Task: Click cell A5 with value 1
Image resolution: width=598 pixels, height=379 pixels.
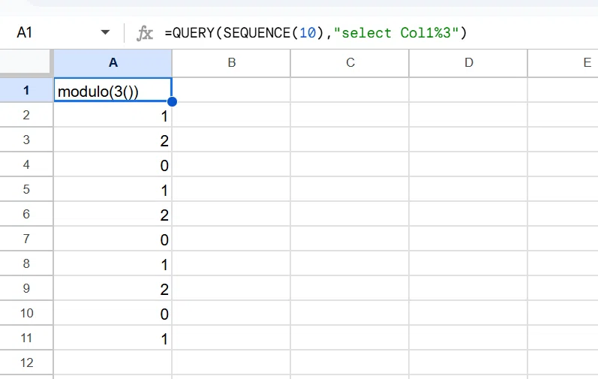Action: pyautogui.click(x=113, y=189)
